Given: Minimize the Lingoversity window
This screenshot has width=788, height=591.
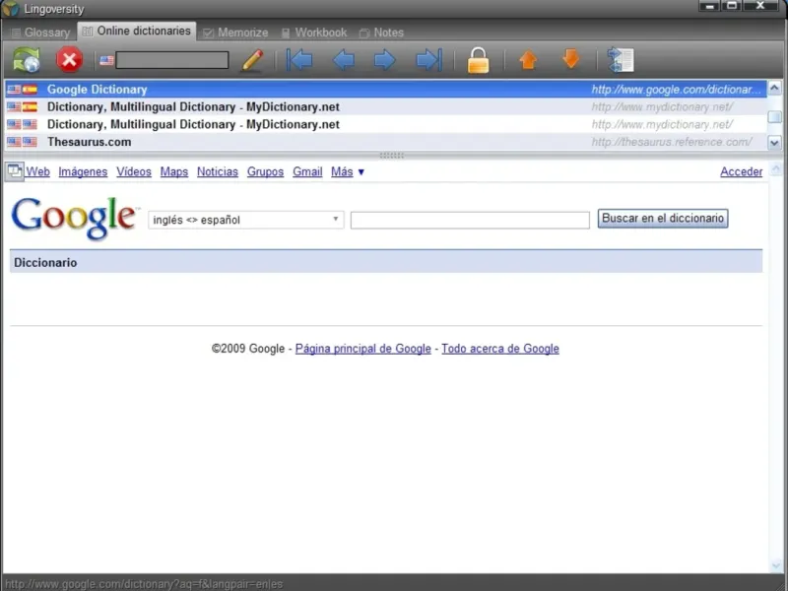Looking at the screenshot, I should [x=709, y=6].
